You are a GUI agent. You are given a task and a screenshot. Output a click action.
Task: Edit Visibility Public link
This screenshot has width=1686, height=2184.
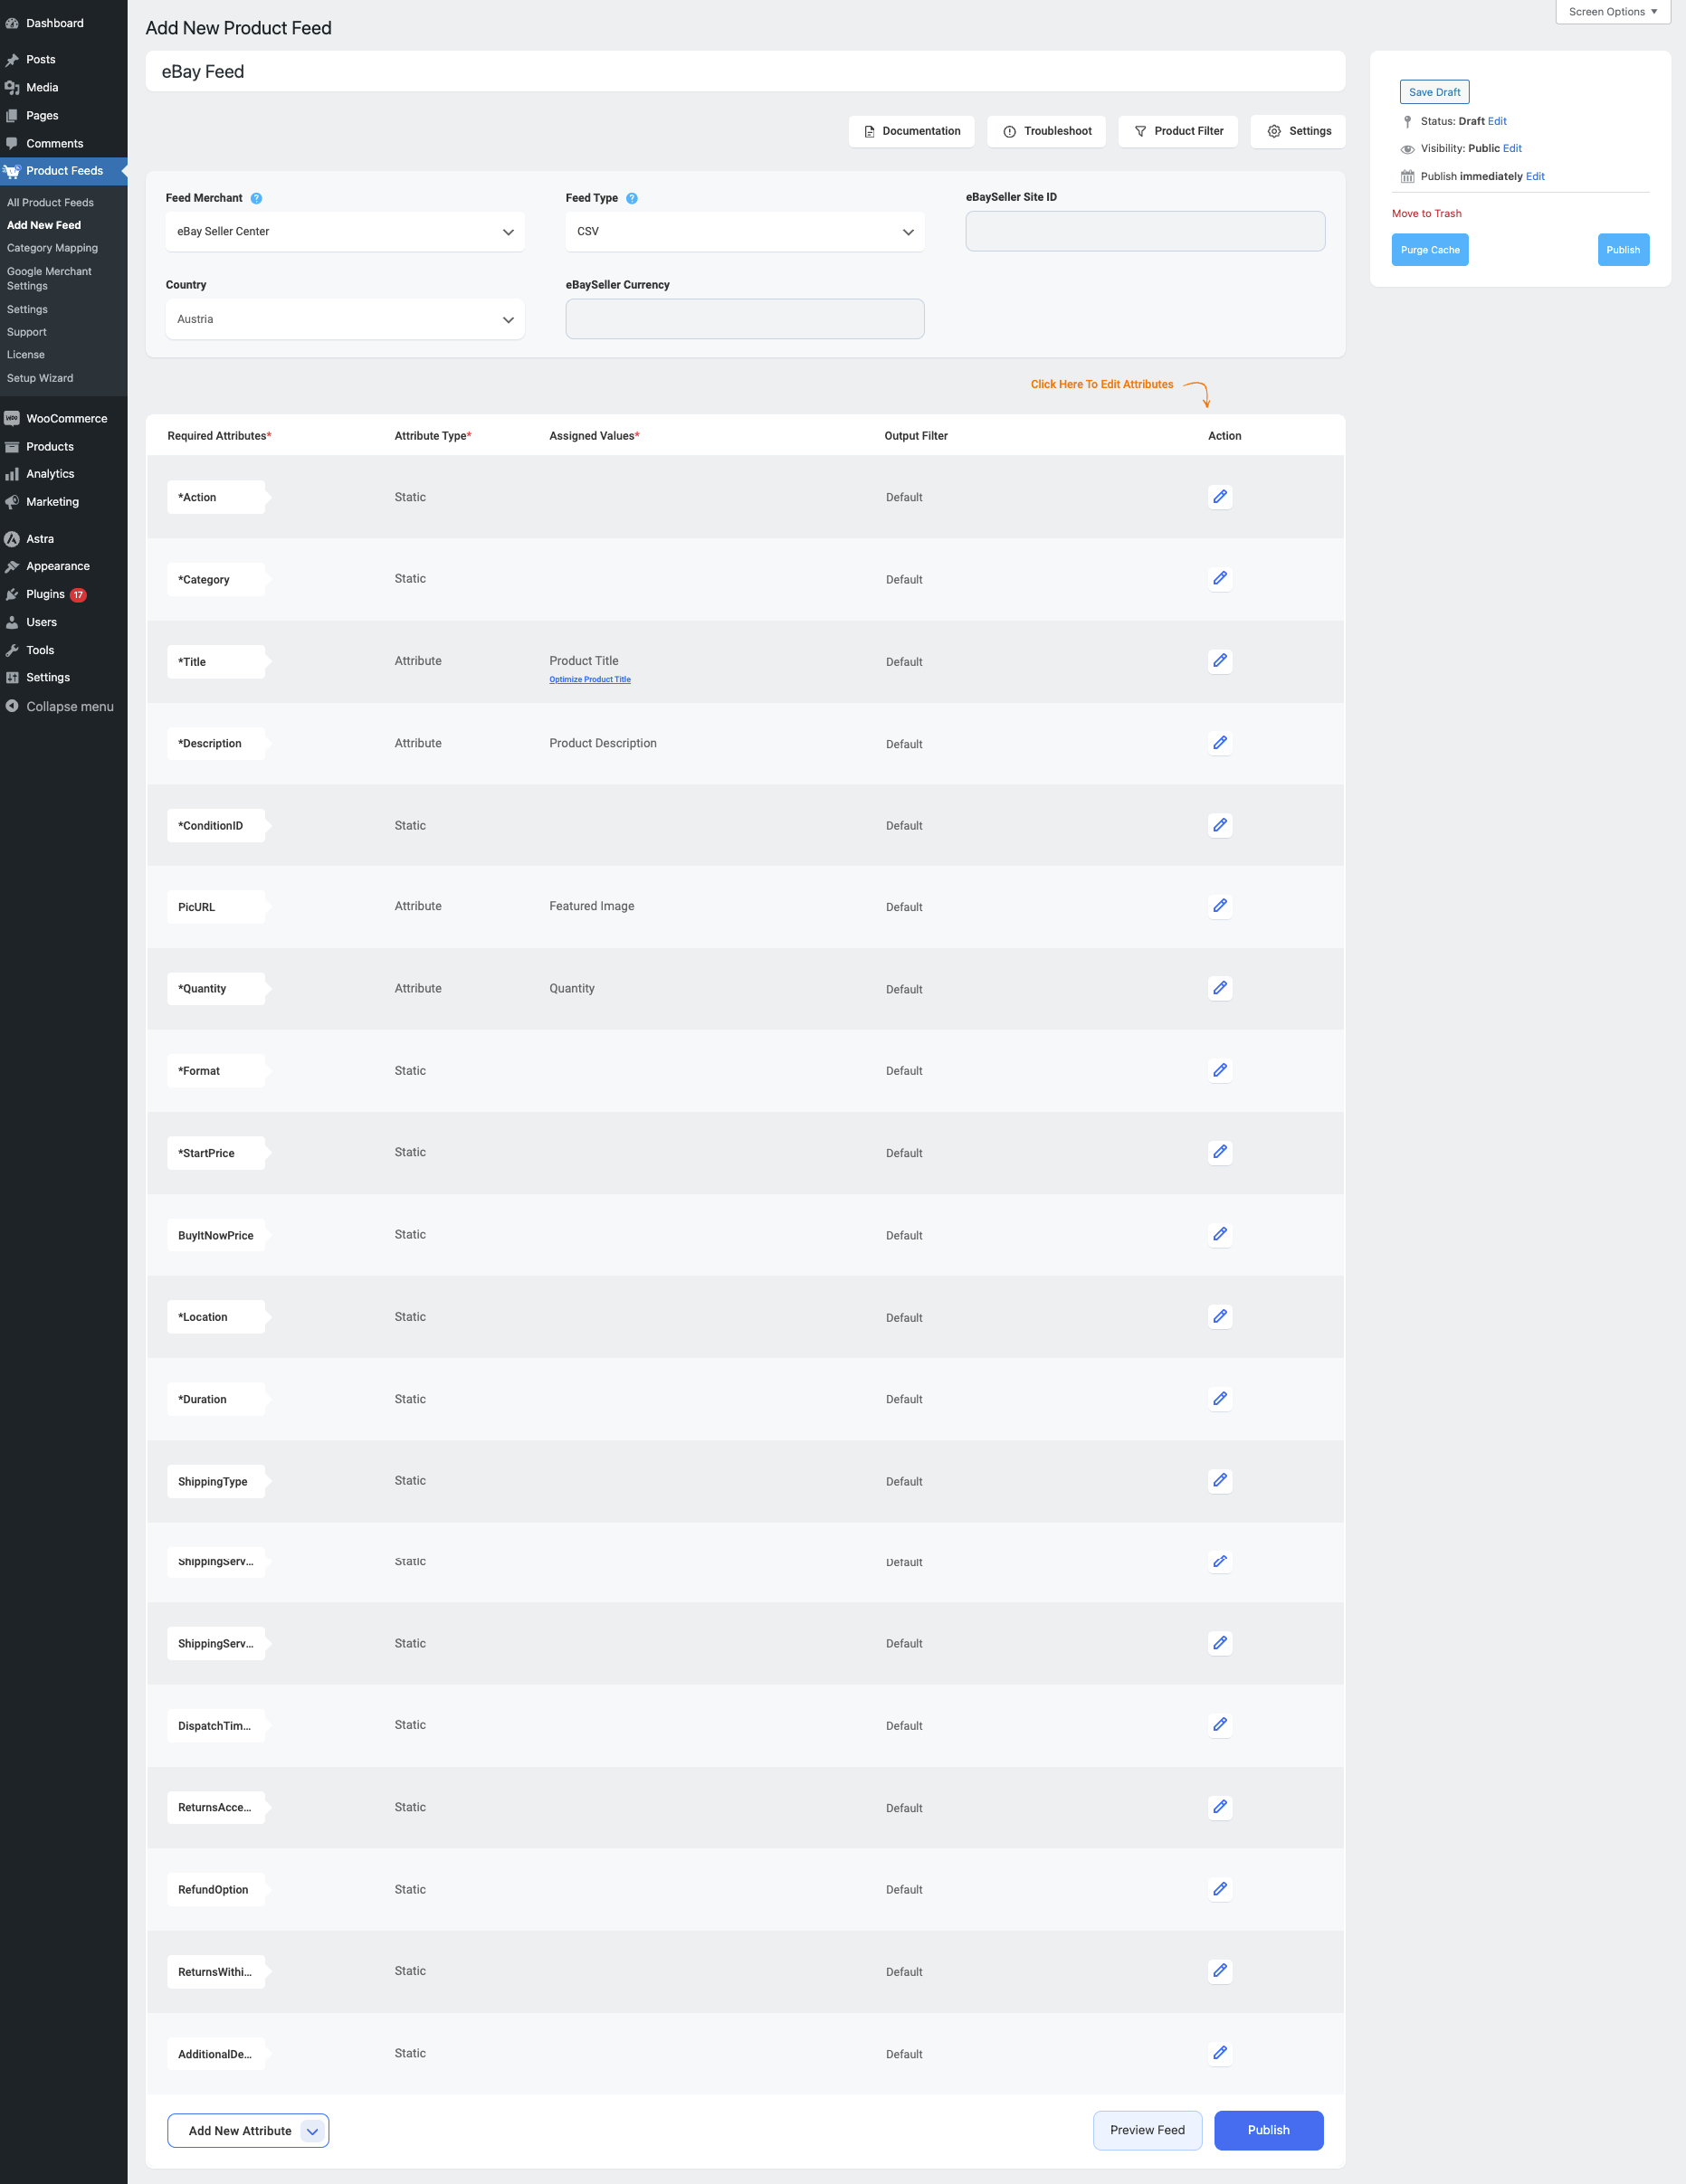[1512, 148]
